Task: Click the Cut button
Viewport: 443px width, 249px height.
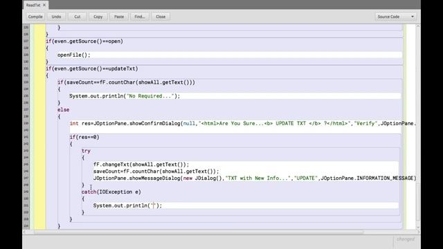Action: (x=77, y=17)
